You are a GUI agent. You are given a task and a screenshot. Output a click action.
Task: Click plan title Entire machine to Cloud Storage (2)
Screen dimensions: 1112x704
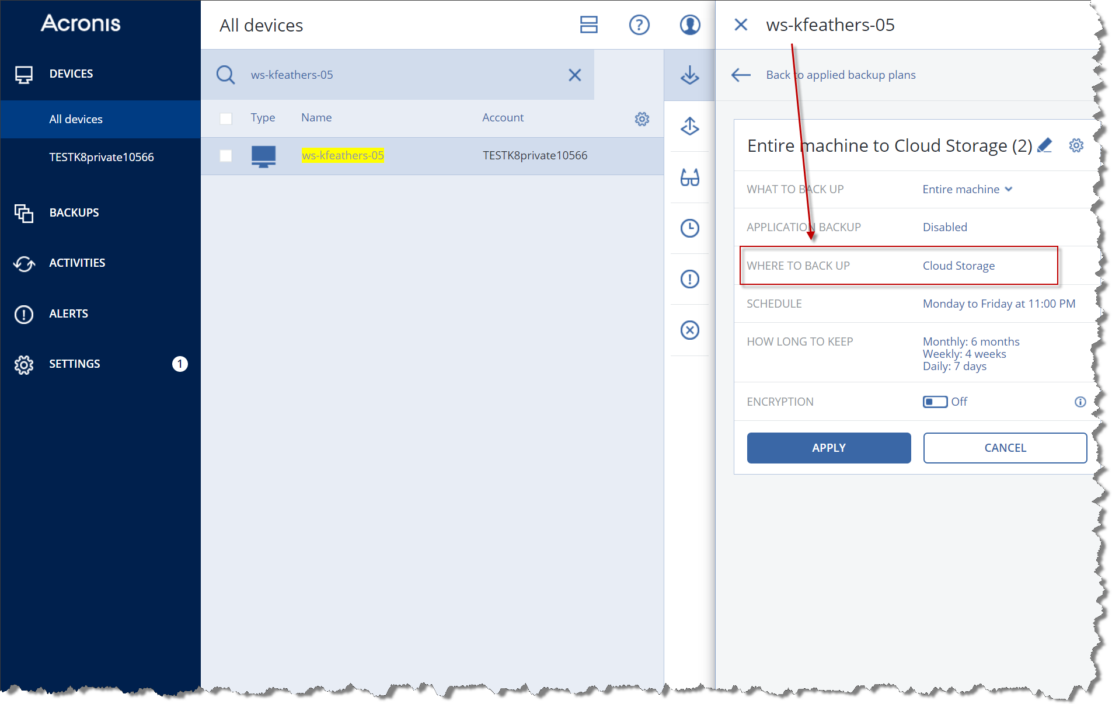(x=890, y=145)
